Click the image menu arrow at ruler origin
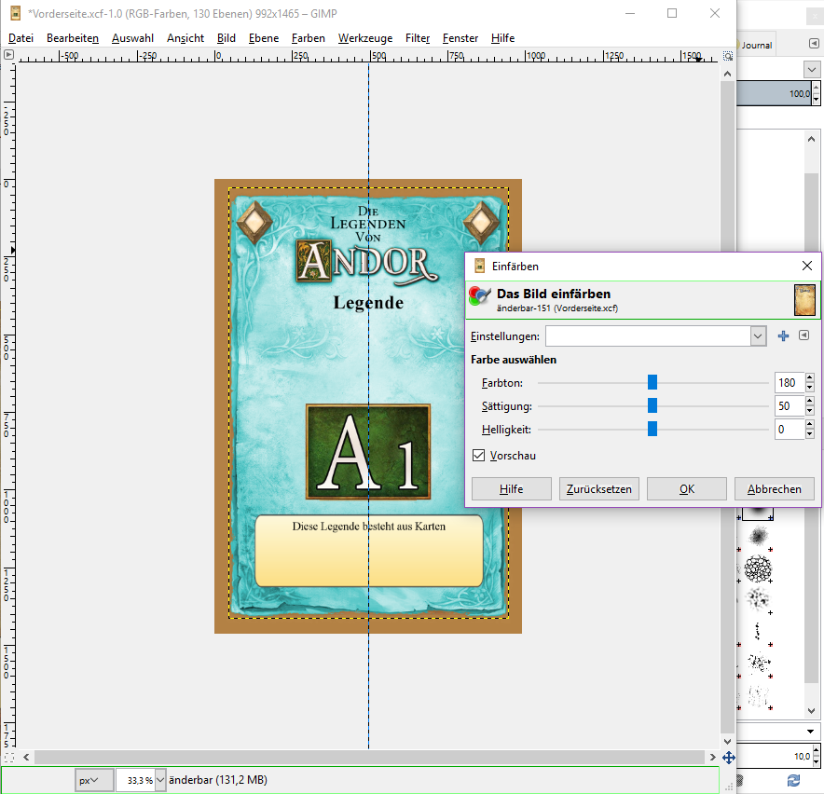824x794 pixels. coord(9,56)
